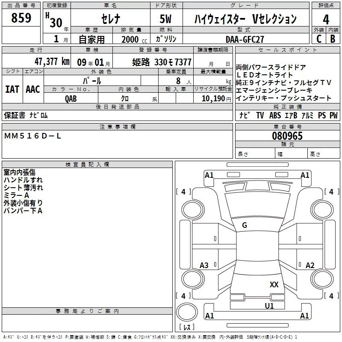Select the registration plate 姫路 330 も 7377
This screenshot has height=342, width=342.
(162, 62)
